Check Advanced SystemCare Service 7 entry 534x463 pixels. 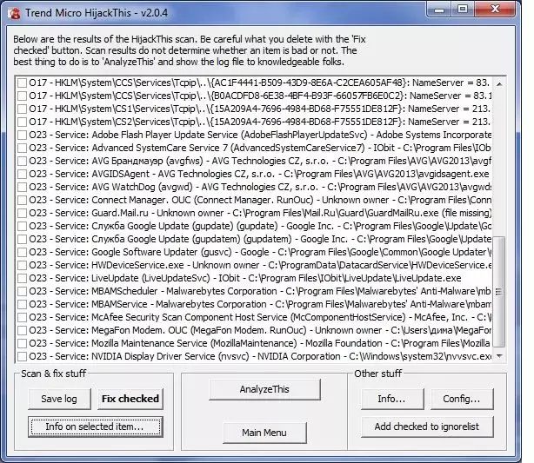click(x=22, y=148)
